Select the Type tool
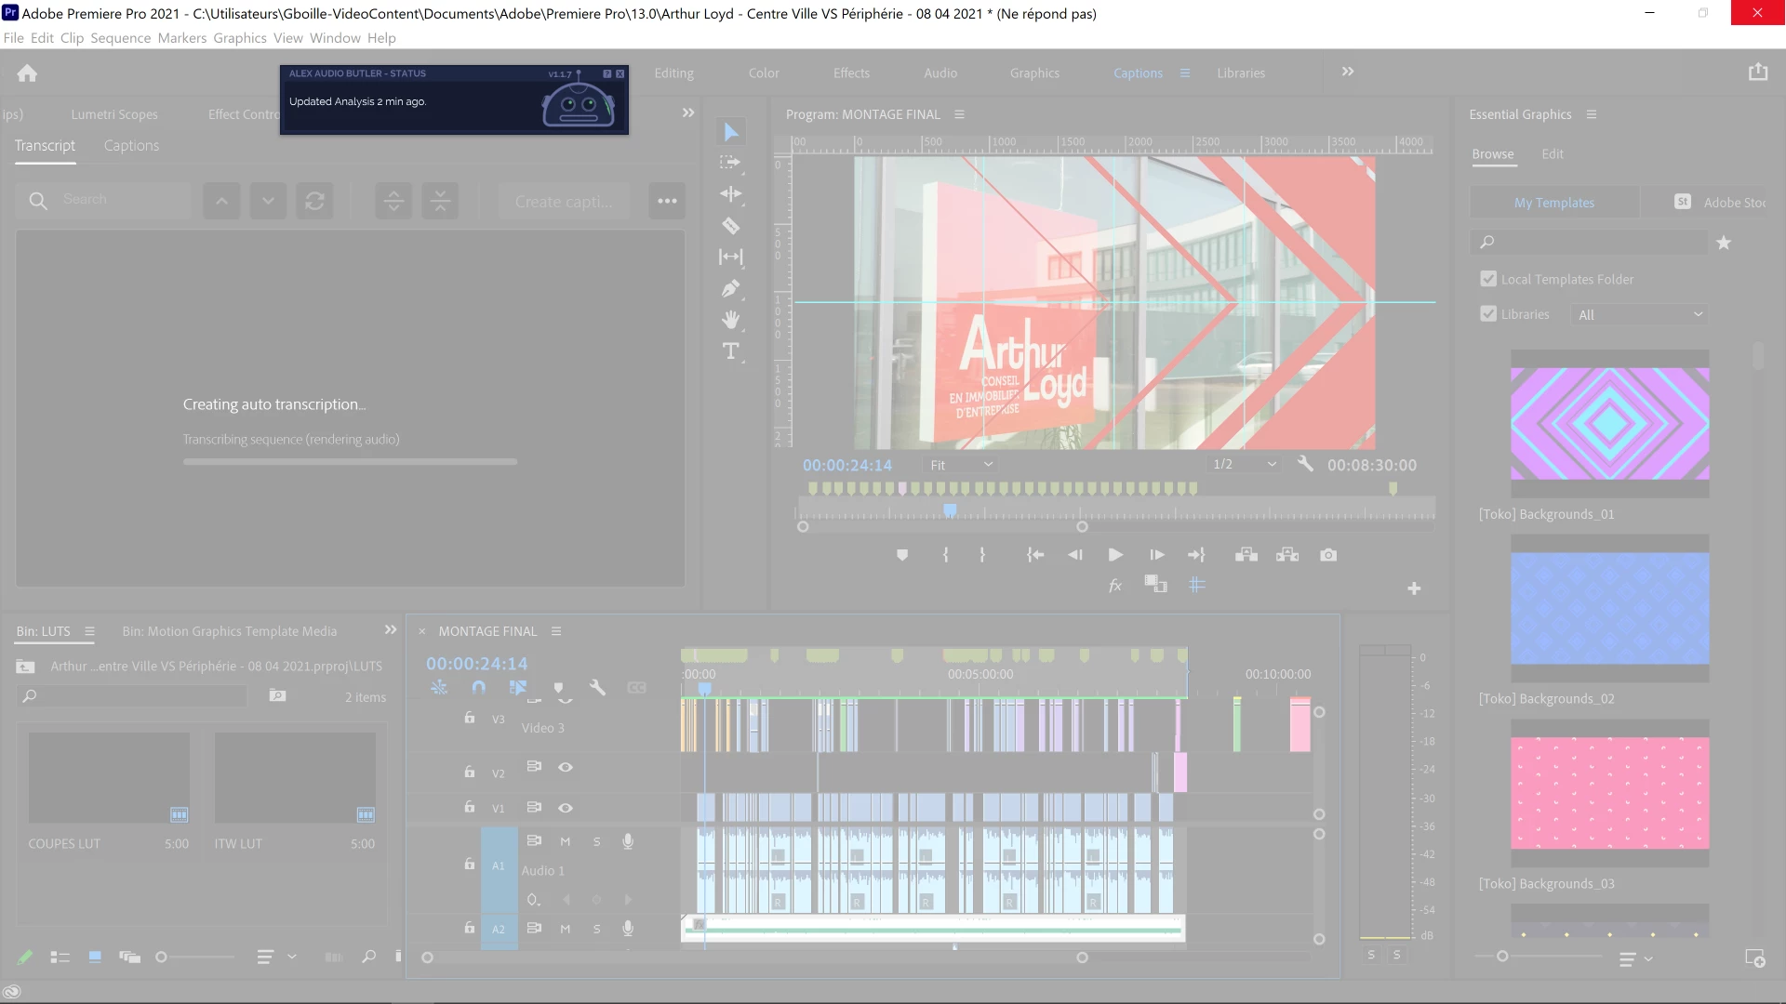1786x1004 pixels. click(x=731, y=351)
